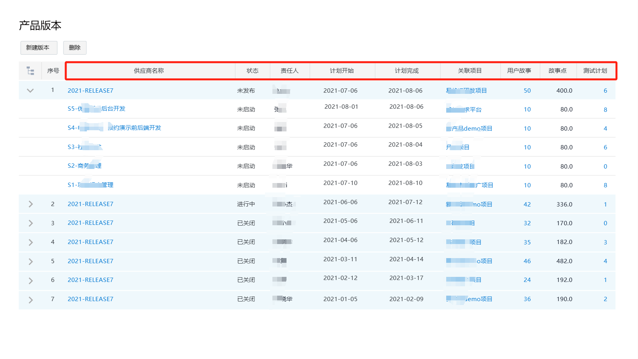Click the 计划开始 column header
The image size is (638, 359).
pyautogui.click(x=342, y=71)
